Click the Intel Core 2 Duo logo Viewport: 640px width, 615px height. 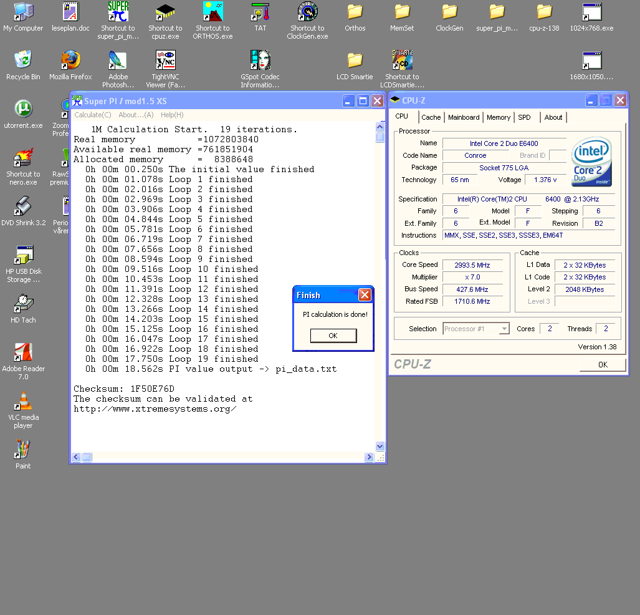click(591, 162)
